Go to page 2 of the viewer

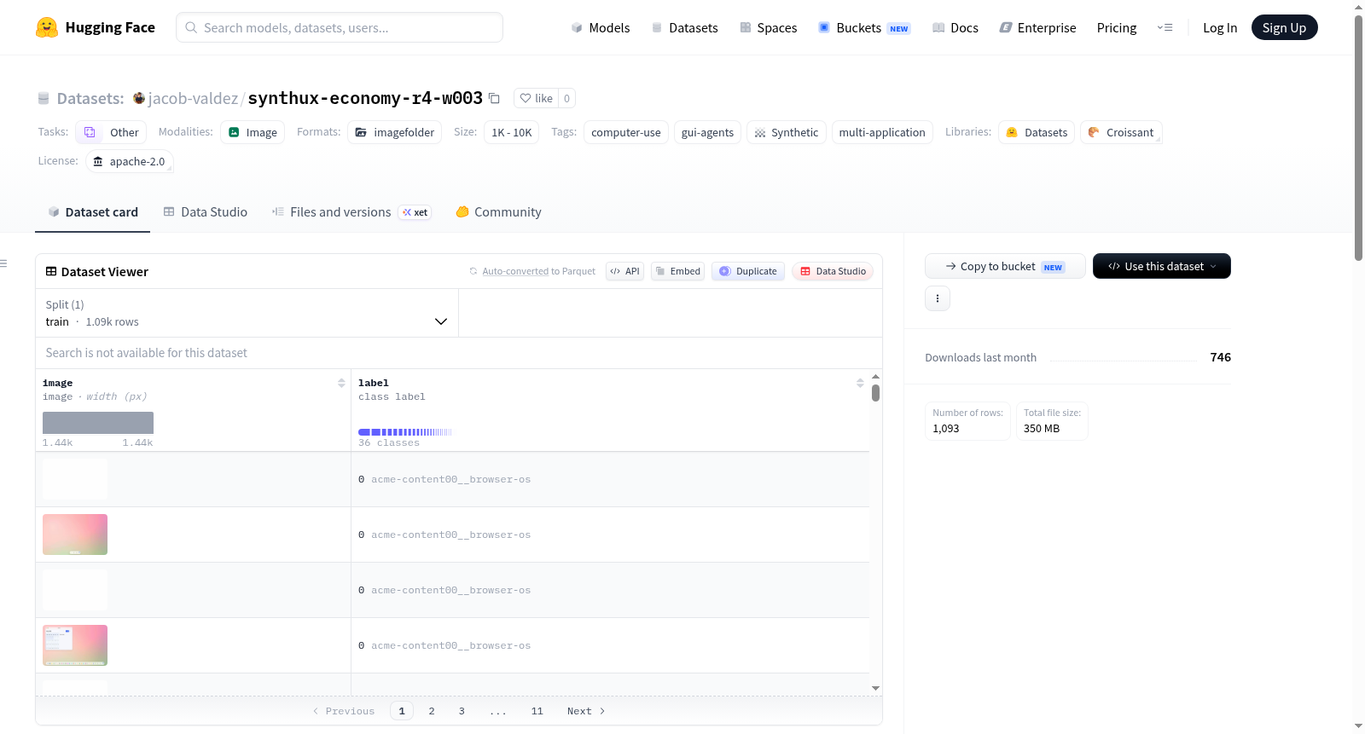tap(432, 711)
